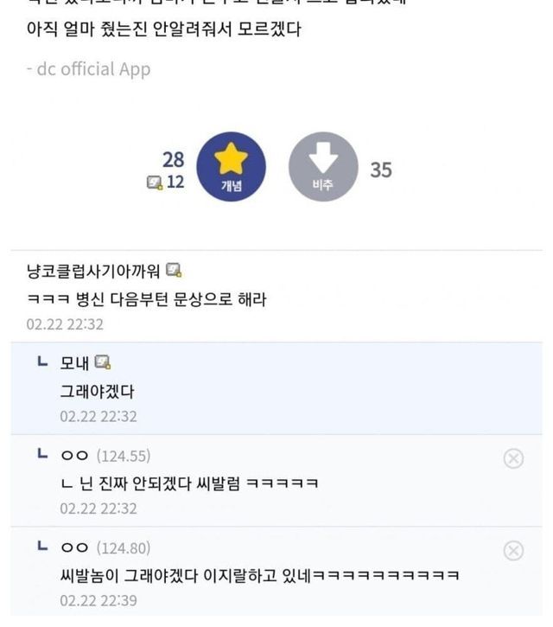
Task: Click the 02.22 22:39 timestamp
Action: (x=98, y=600)
